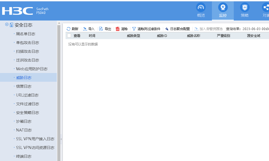The image size is (269, 161).
Task: Open 单包攻击日志 in sidebar
Action: (x=28, y=43)
